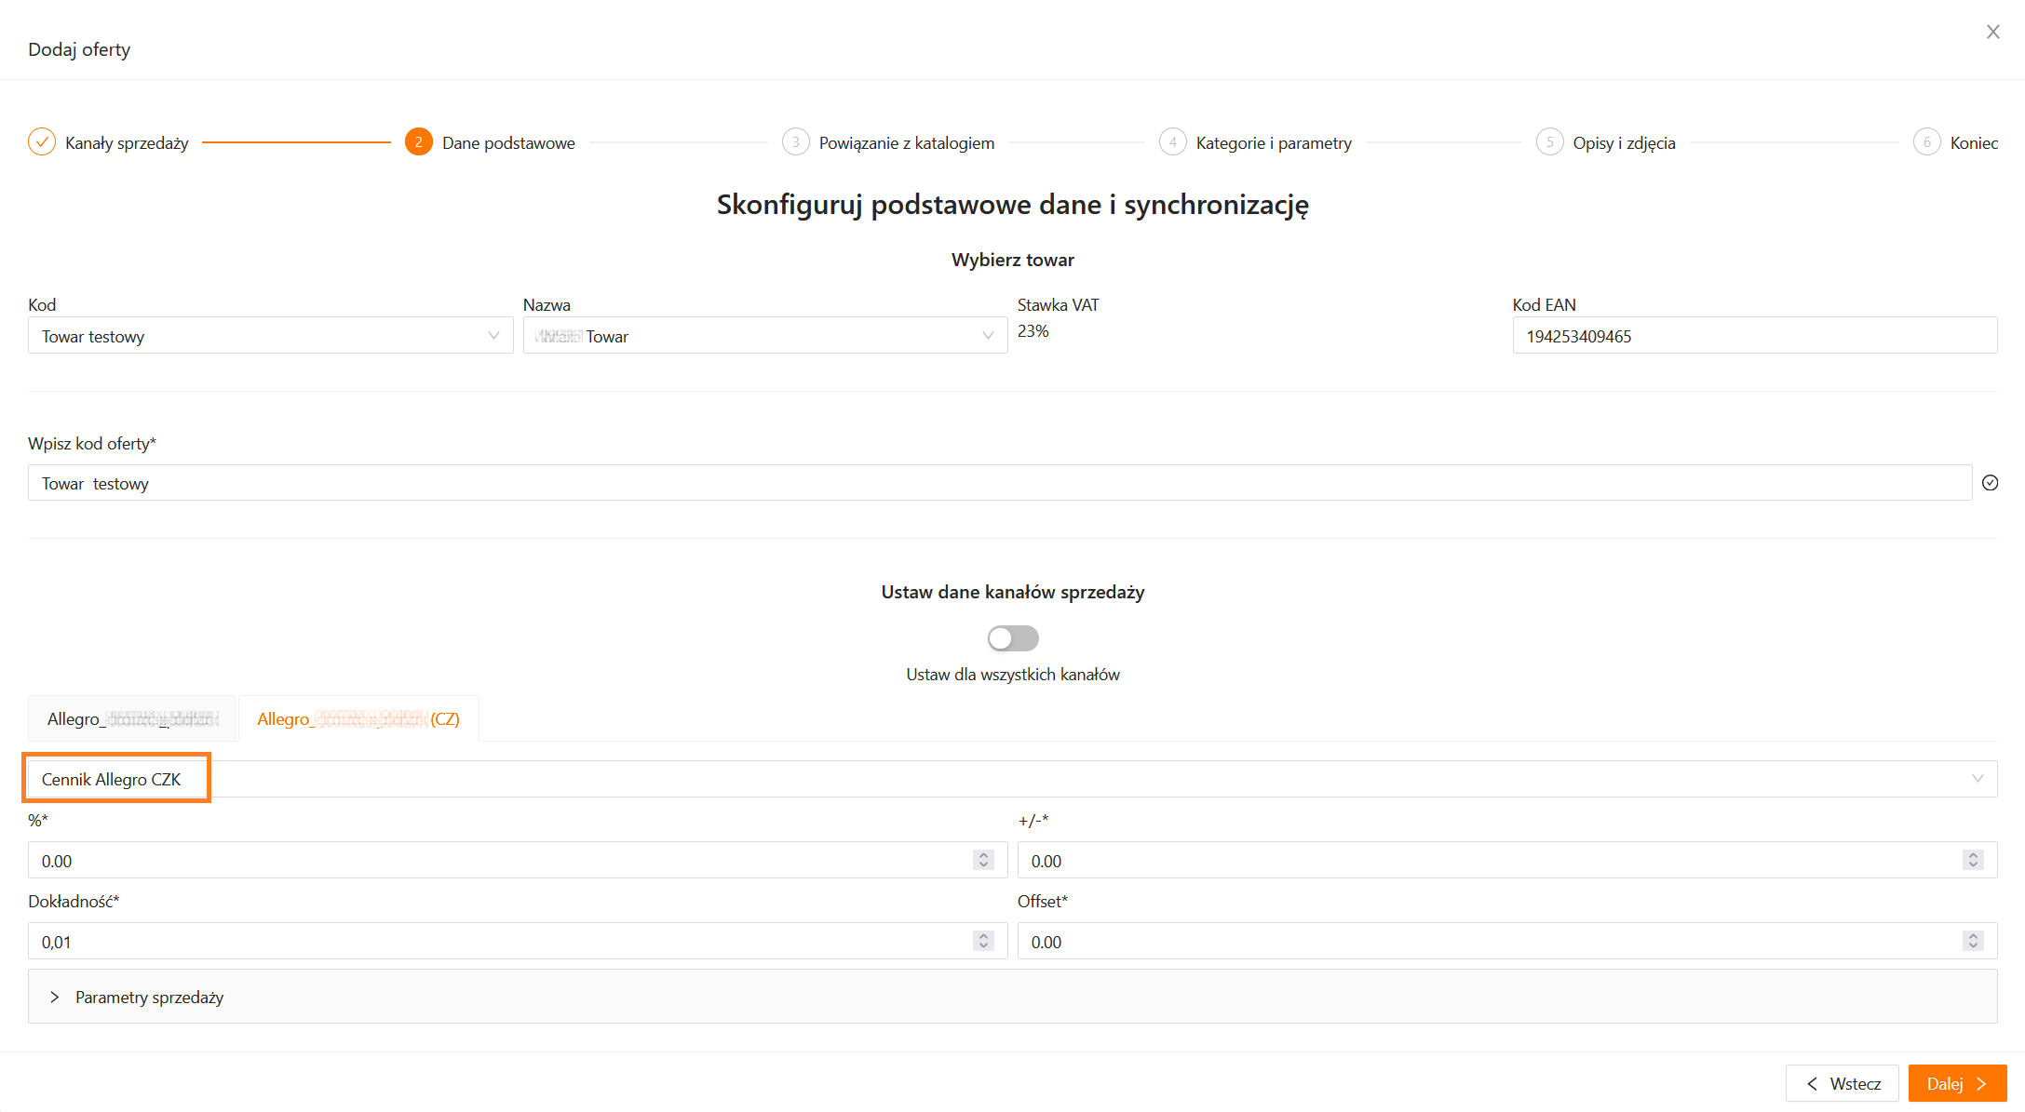Click step 4 Kategorie i parametry circle
This screenshot has width=2025, height=1112.
click(1172, 142)
